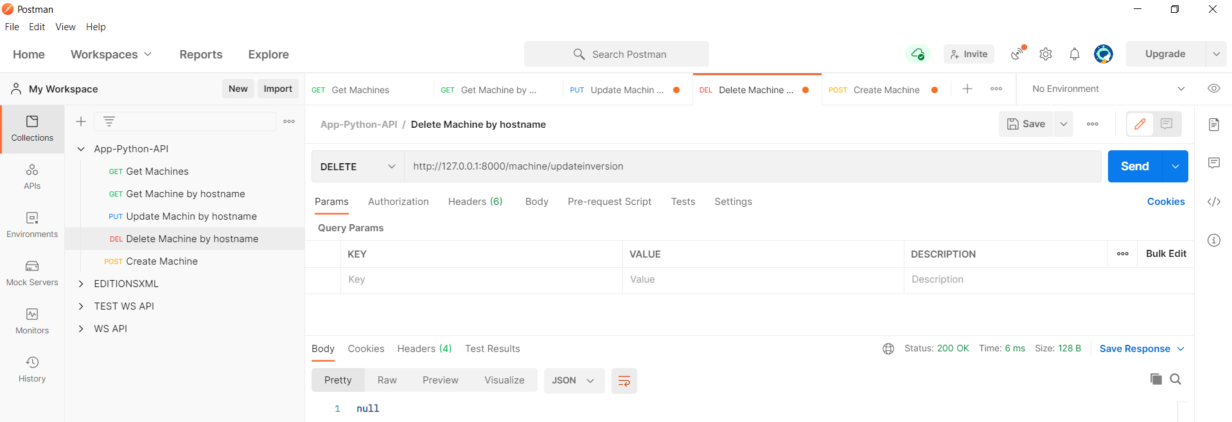
Task: Open the Save options dropdown arrow
Action: (1064, 124)
